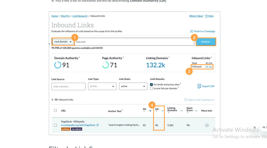Click the Help question mark icon
267x148 pixels.
click(207, 16)
